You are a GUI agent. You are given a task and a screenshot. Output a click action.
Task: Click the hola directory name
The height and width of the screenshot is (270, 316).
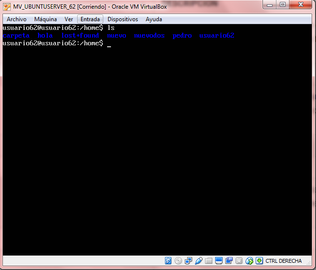coord(45,35)
